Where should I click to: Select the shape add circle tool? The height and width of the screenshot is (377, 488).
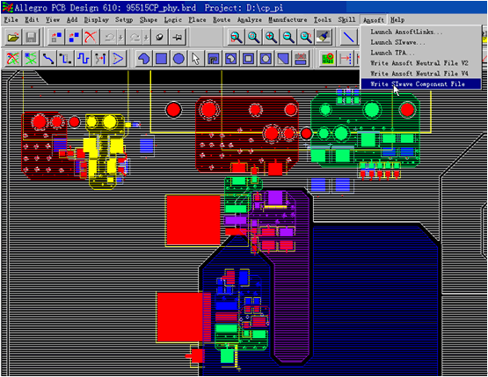pyautogui.click(x=178, y=59)
